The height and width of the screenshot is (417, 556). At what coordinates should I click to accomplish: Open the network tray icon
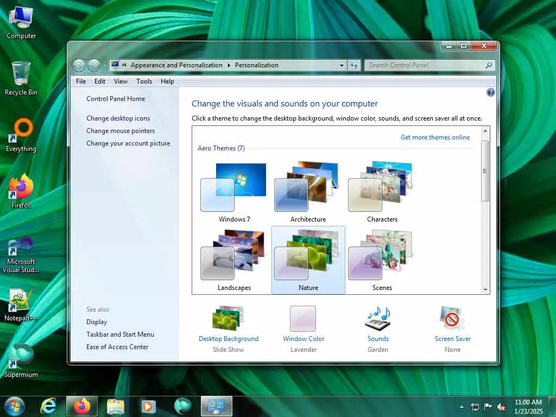point(475,407)
